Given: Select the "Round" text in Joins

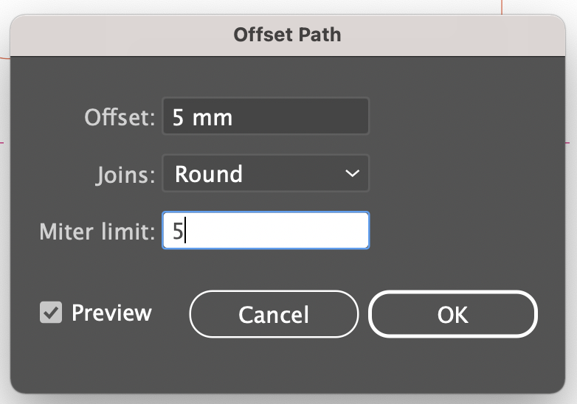Looking at the screenshot, I should 209,174.
